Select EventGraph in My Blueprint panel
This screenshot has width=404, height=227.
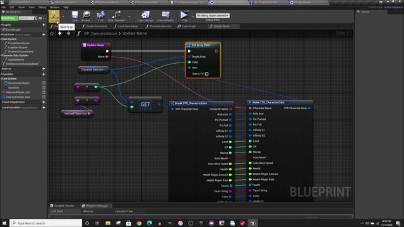coord(13,30)
